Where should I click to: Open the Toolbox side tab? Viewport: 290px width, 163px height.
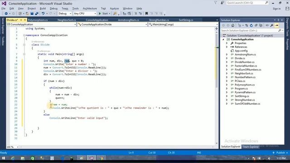pos(3,41)
